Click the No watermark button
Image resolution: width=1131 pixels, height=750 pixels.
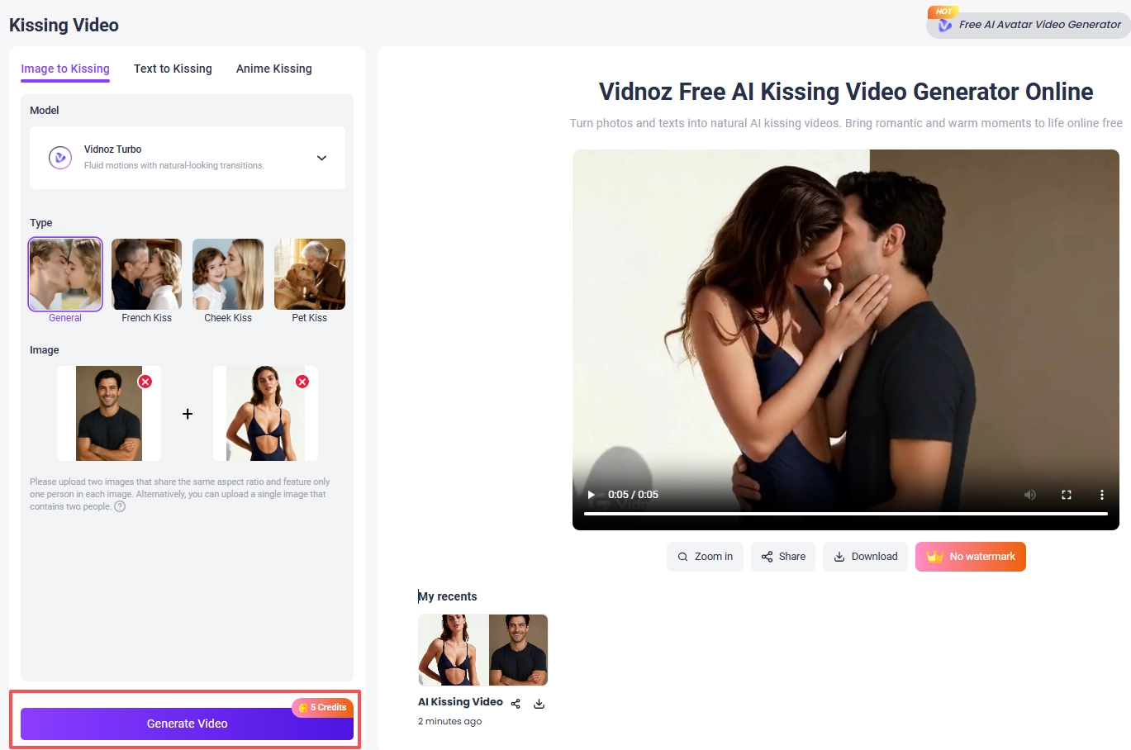970,556
